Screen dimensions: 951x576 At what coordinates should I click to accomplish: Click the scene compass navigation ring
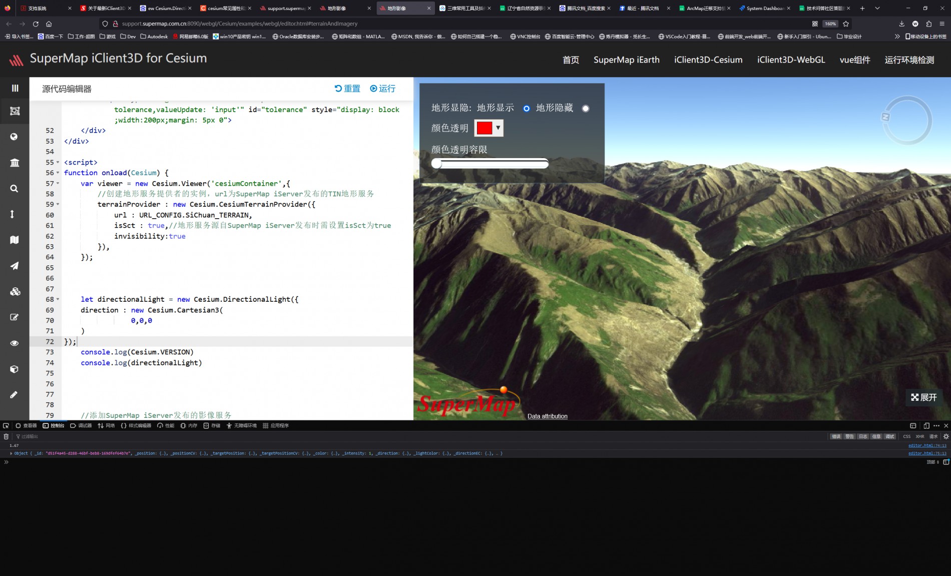coord(907,121)
